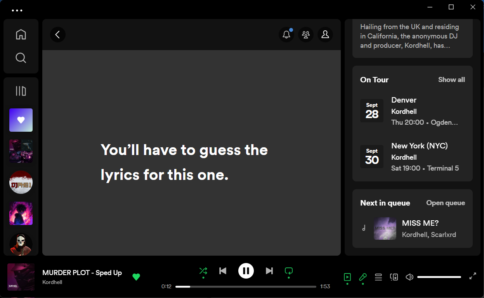
Task: Toggle Now Playing view
Action: coord(347,277)
